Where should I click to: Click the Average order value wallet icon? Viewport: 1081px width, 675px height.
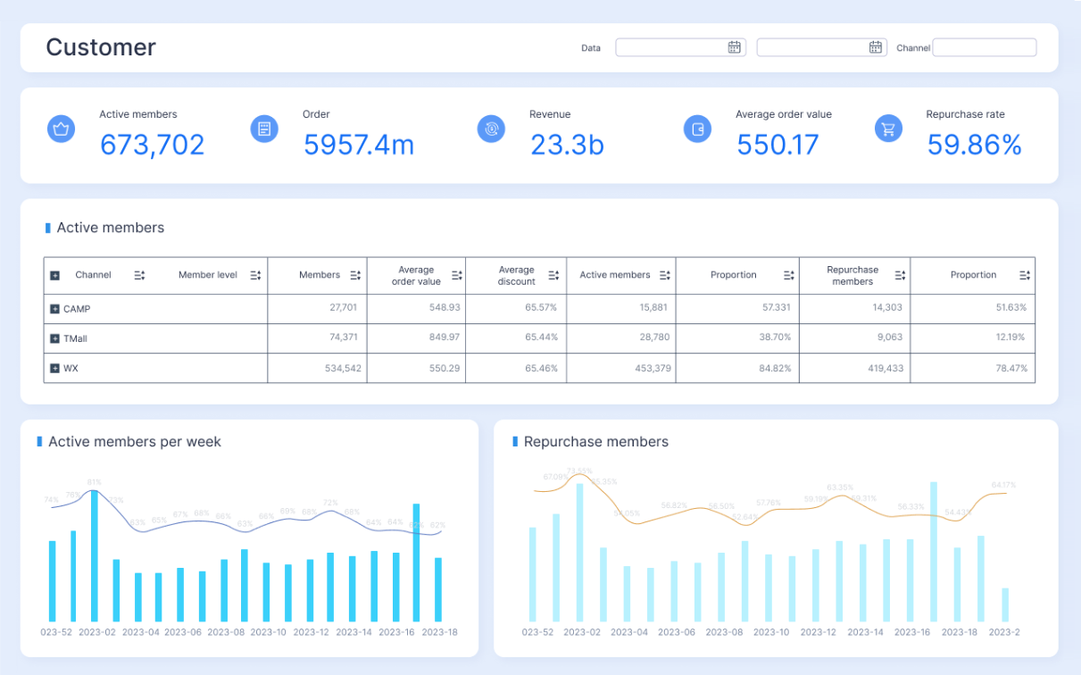tap(697, 129)
